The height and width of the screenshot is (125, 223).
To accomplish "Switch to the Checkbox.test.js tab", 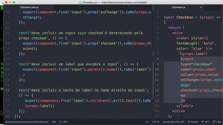I will (29, 7).
